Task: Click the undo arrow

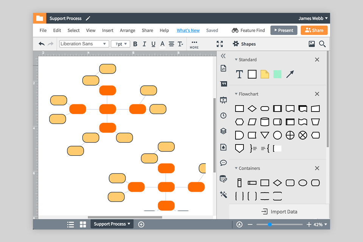Action: 42,44
